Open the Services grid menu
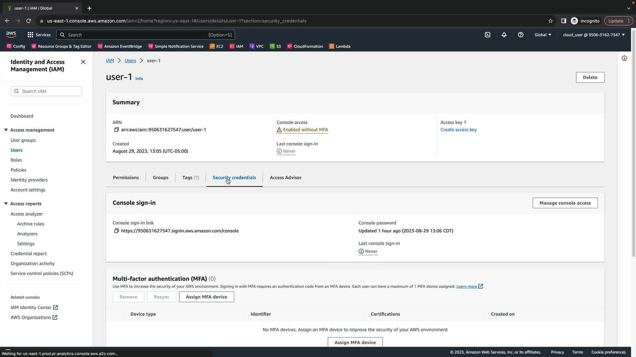This screenshot has height=357, width=636. (x=39, y=35)
